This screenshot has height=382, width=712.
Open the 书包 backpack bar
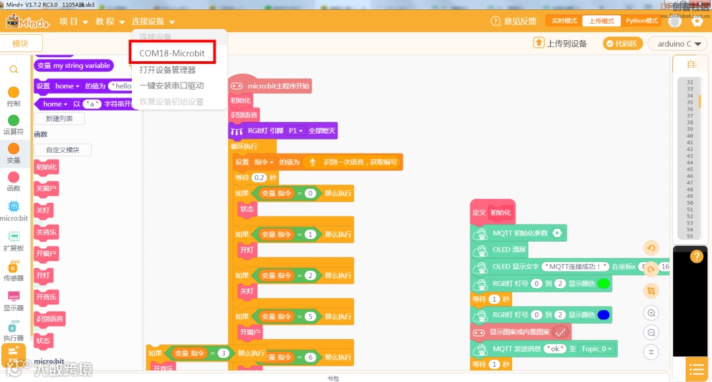click(333, 378)
